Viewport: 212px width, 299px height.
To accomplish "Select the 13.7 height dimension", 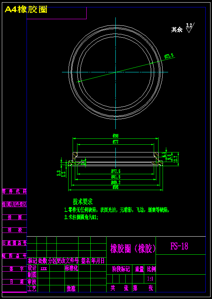I will pos(176,158).
